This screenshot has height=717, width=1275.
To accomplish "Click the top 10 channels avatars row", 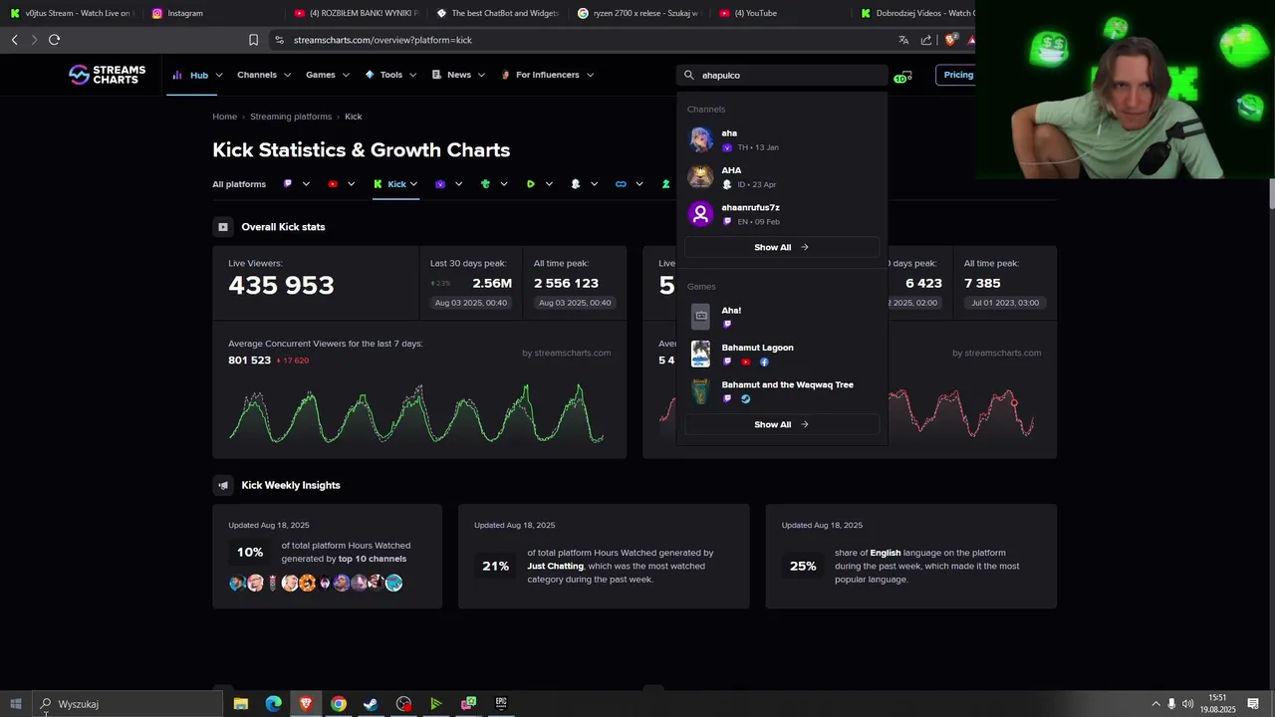I will (315, 583).
